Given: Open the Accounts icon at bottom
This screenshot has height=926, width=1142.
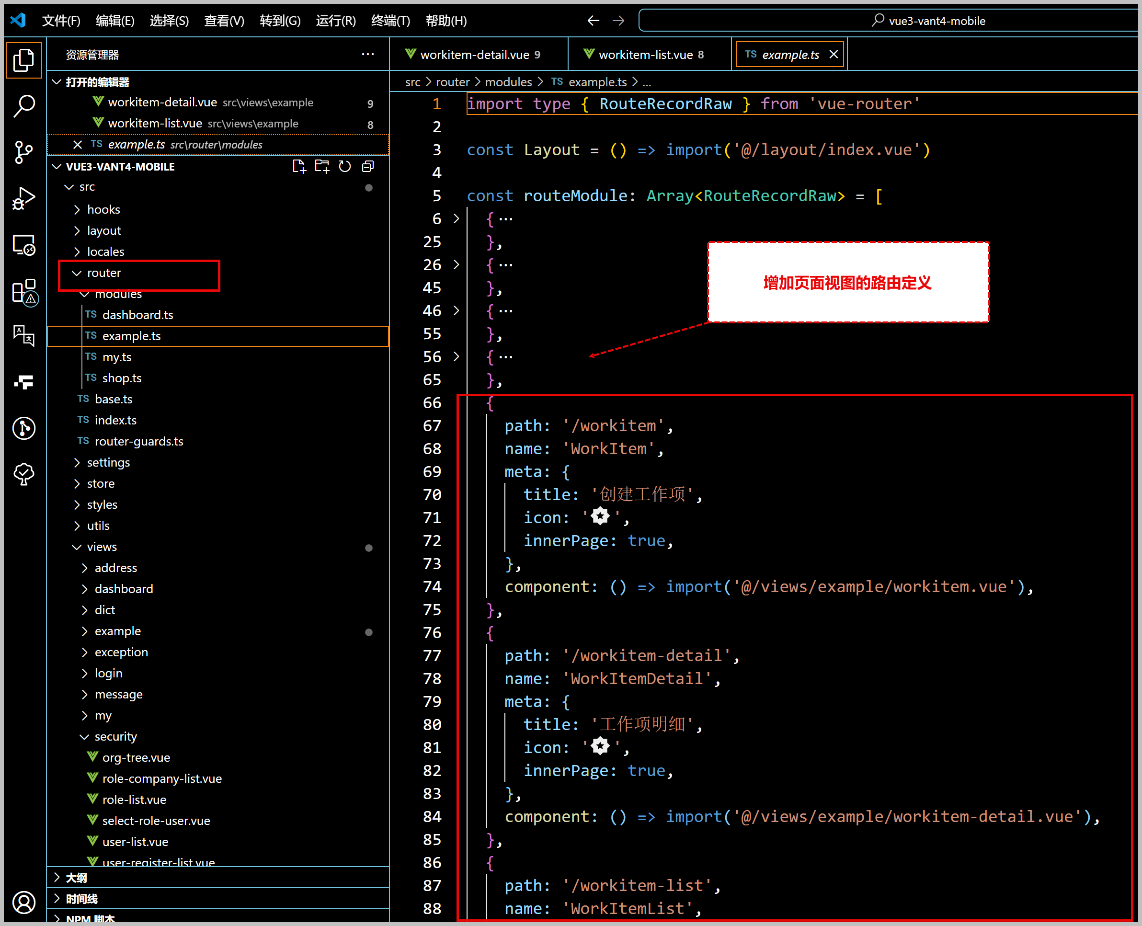Looking at the screenshot, I should click(x=24, y=902).
